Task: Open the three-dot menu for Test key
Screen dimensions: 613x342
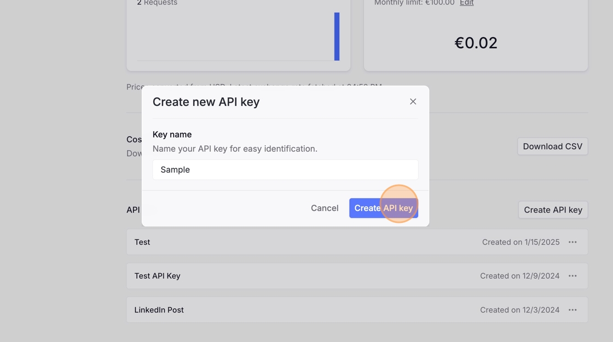Action: click(x=572, y=242)
